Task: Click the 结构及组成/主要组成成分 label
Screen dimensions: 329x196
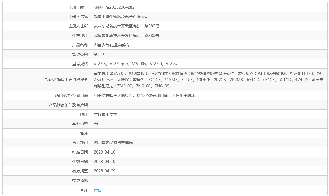Action: coord(65,80)
